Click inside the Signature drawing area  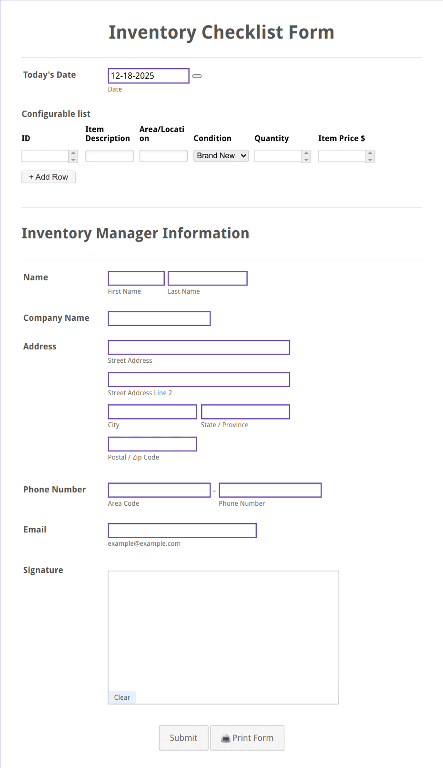click(223, 634)
